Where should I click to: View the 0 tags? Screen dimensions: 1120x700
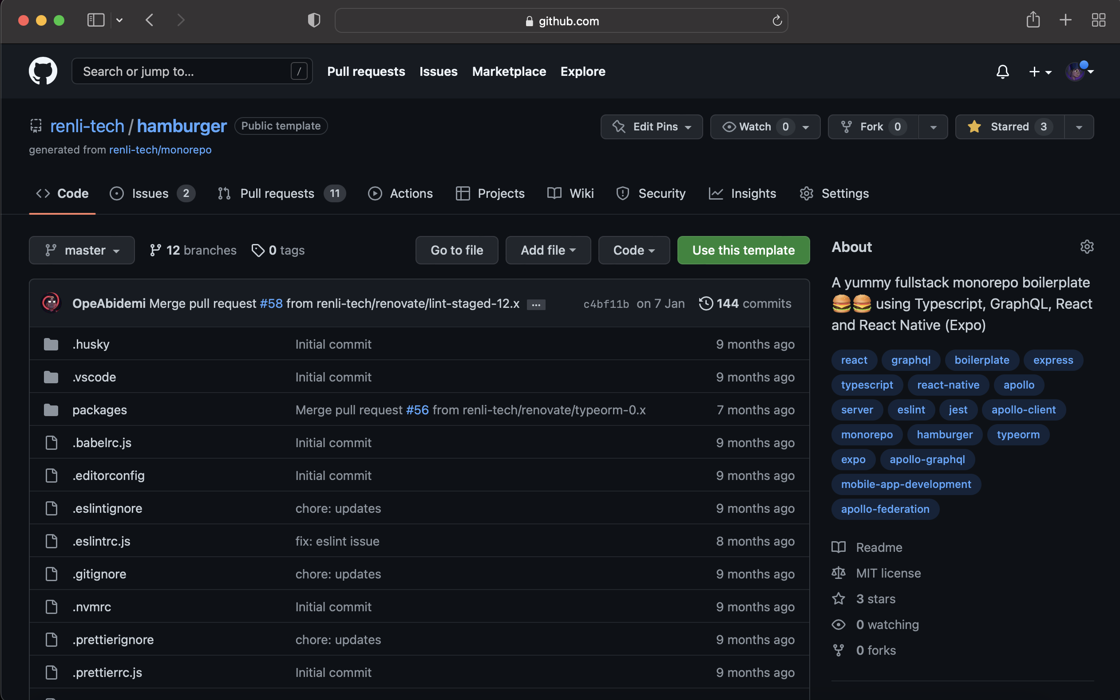(x=278, y=250)
